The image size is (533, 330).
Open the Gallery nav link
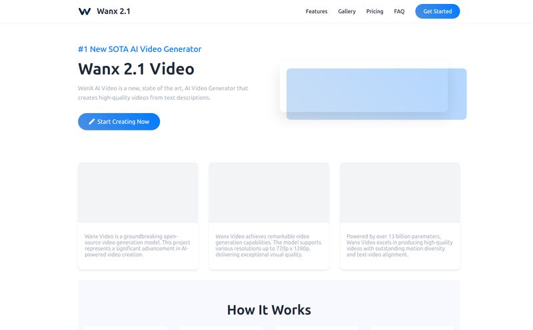click(x=346, y=11)
